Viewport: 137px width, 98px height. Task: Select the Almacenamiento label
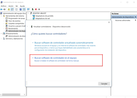point(12,34)
